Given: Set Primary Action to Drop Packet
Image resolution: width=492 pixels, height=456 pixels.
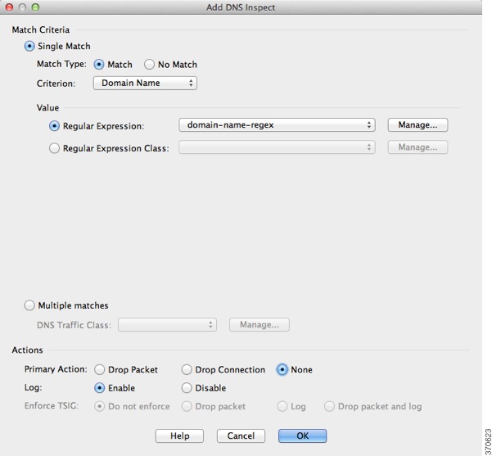Looking at the screenshot, I should (x=100, y=370).
